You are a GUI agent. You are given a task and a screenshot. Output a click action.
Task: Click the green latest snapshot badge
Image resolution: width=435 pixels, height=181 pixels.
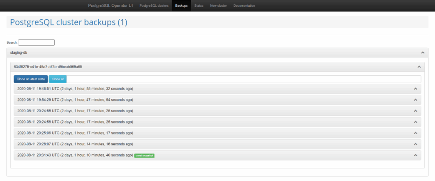[x=144, y=156]
